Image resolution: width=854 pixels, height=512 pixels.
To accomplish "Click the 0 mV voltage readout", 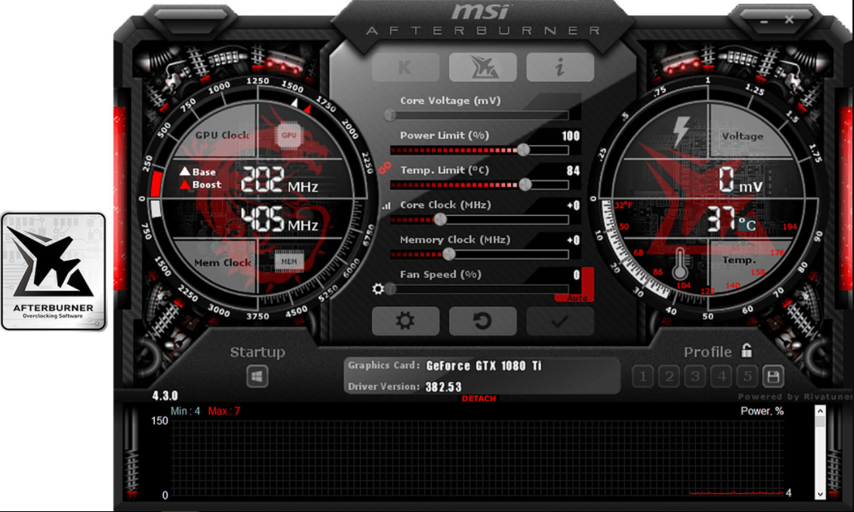I will 741,180.
